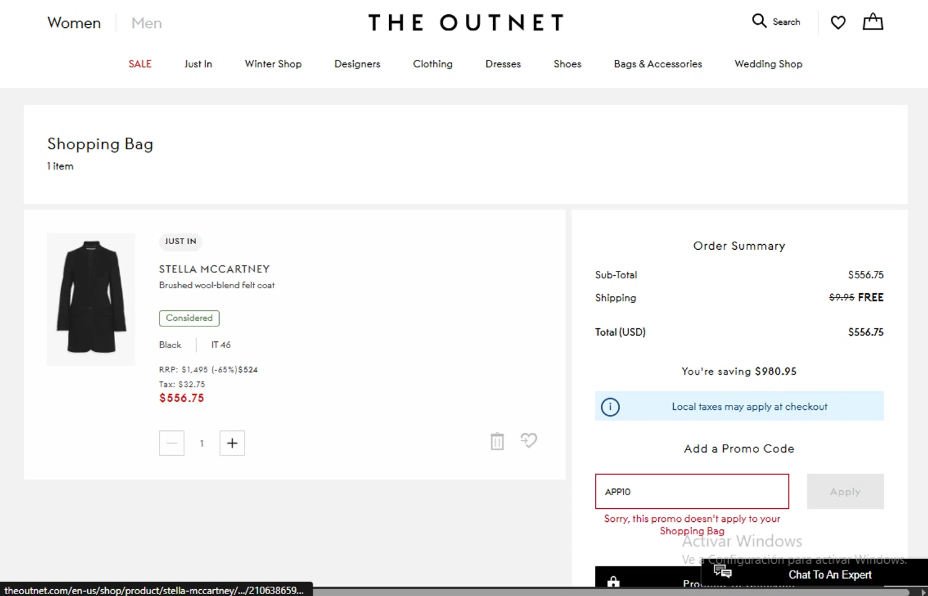Click the Local taxes may apply banner
Screen dimensions: 928x596
coord(739,406)
